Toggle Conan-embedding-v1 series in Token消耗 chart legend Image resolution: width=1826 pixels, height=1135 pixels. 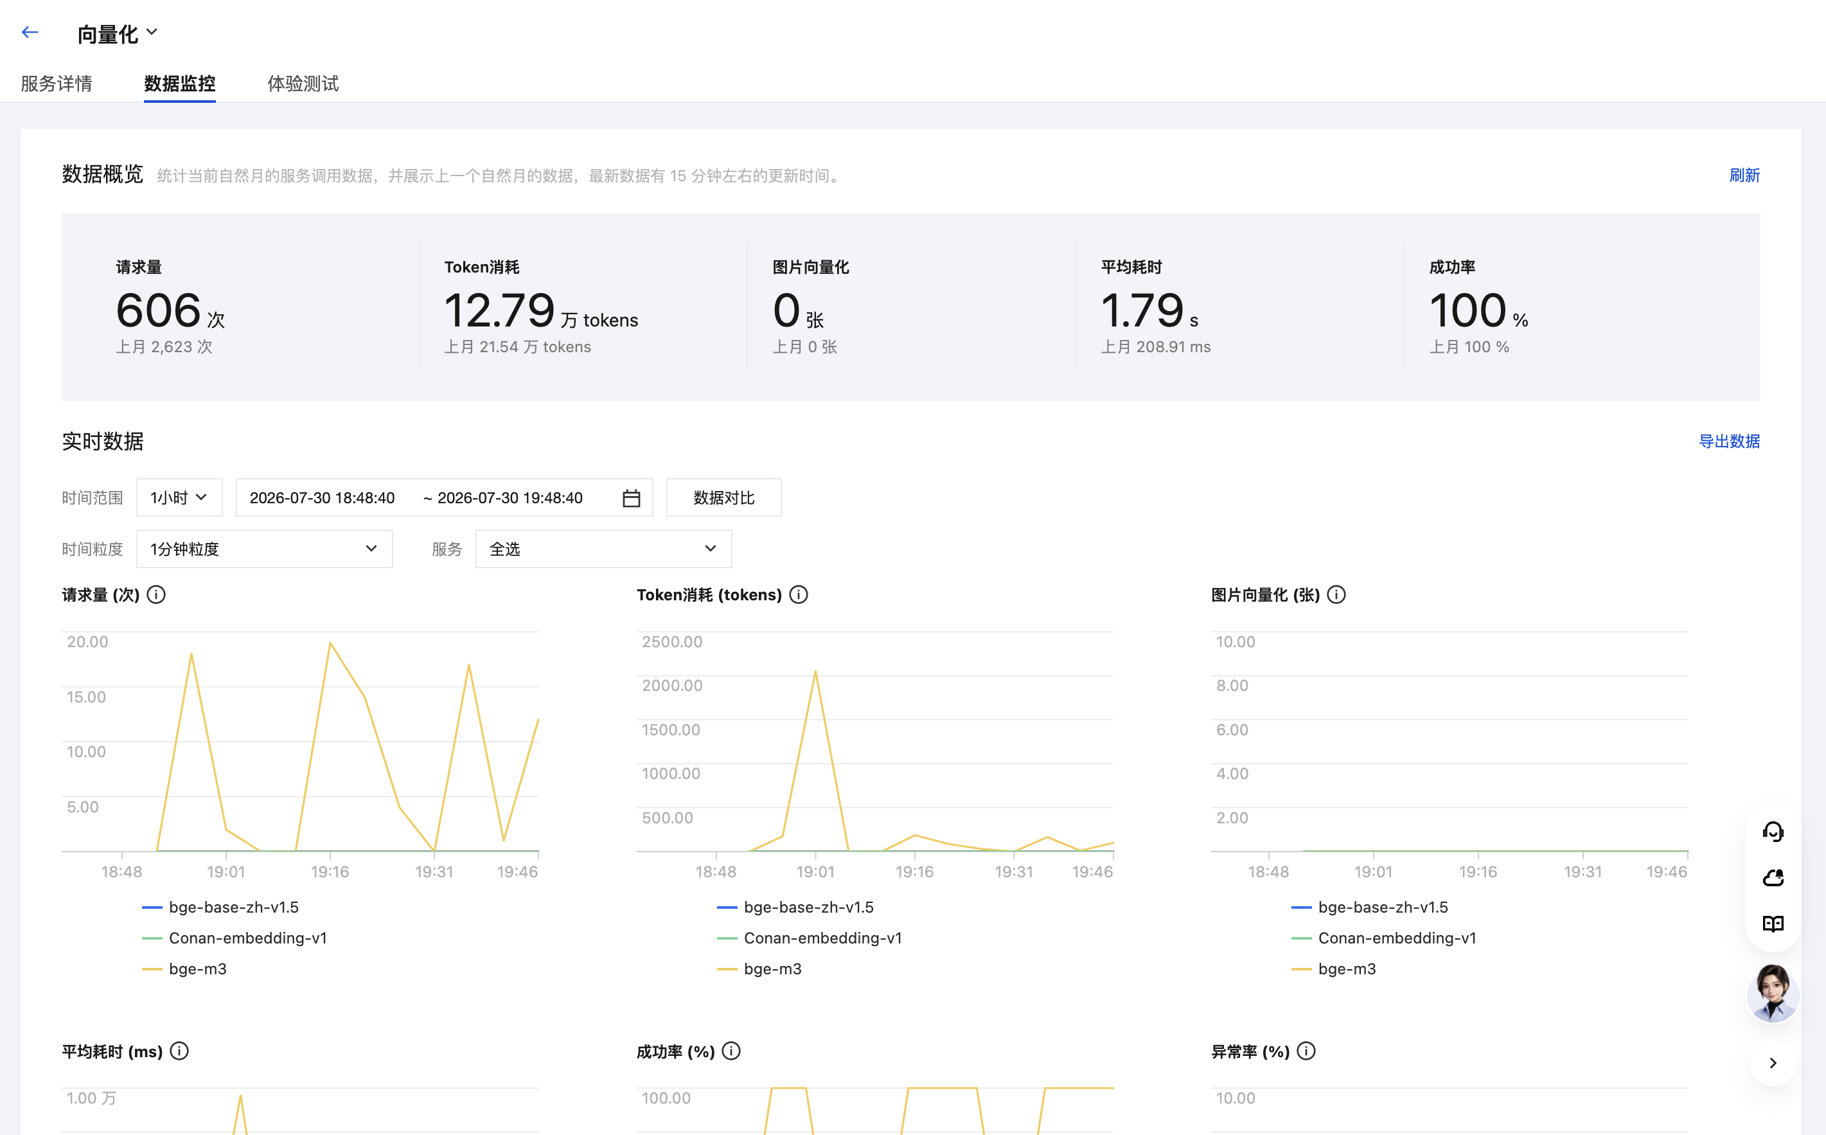(x=810, y=938)
